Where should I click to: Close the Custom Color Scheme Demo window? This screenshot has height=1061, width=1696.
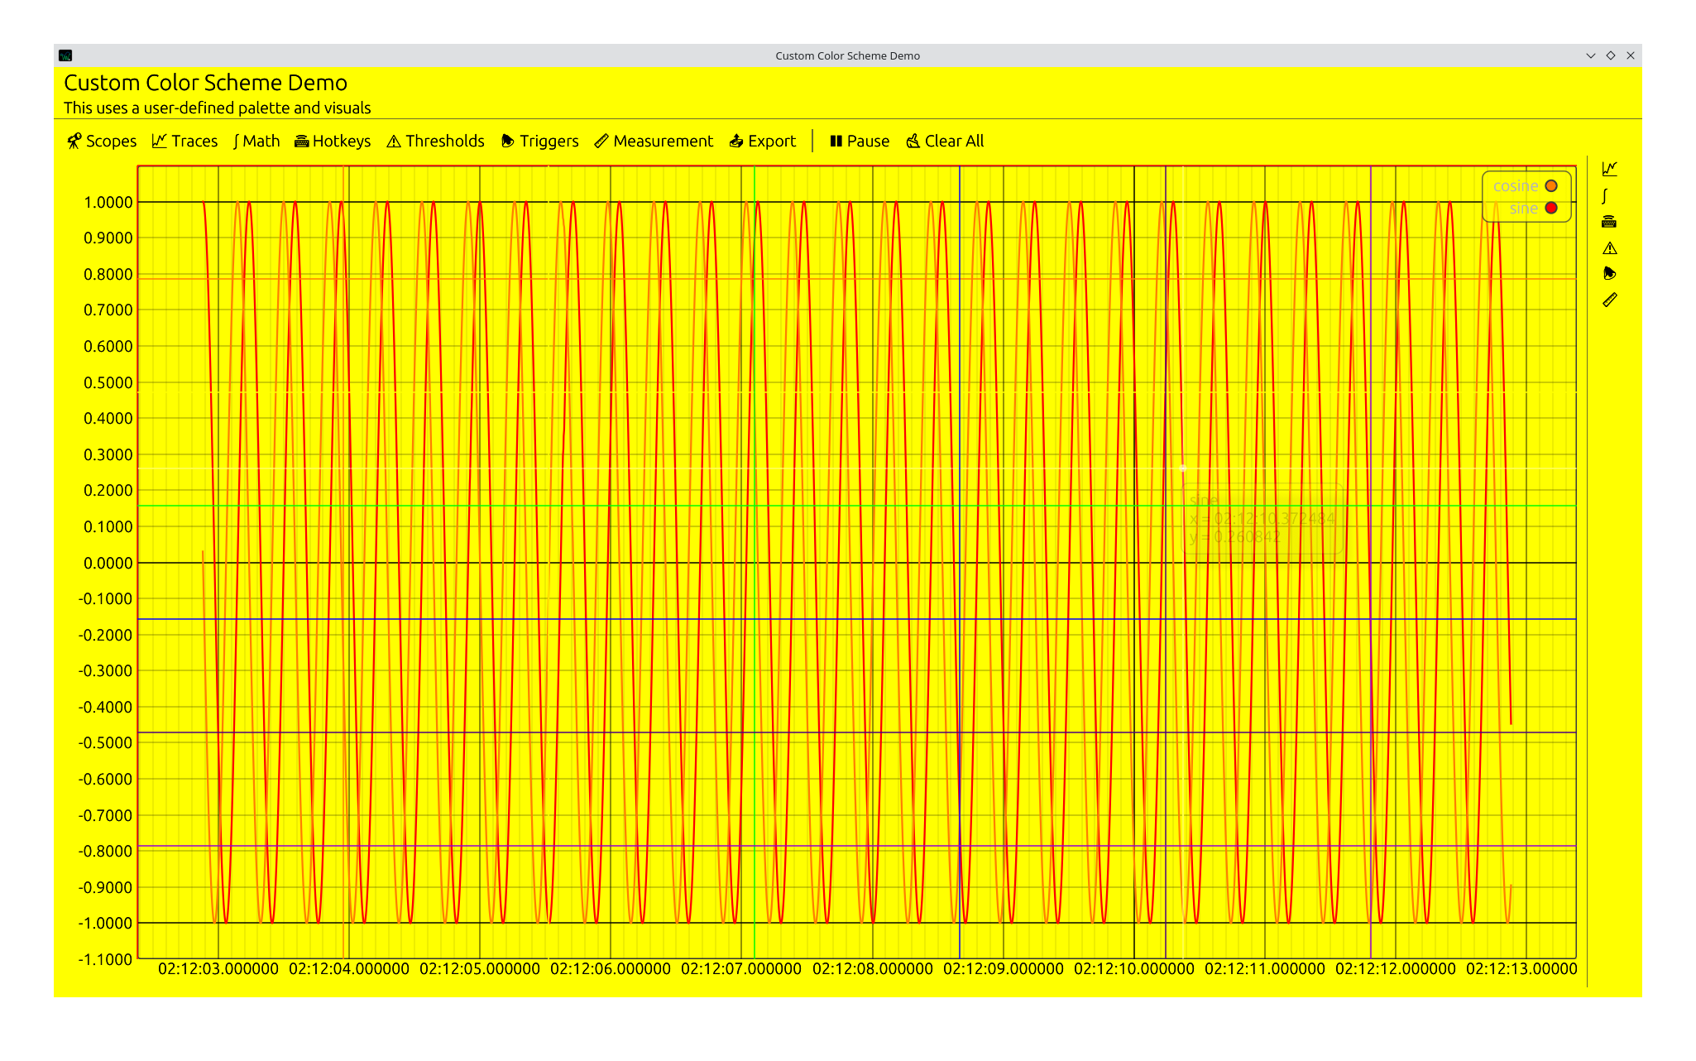[x=1631, y=55]
